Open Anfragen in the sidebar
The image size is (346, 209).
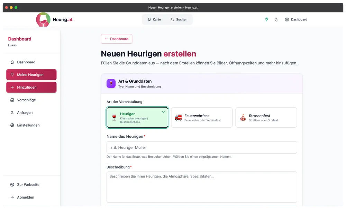tap(31, 112)
